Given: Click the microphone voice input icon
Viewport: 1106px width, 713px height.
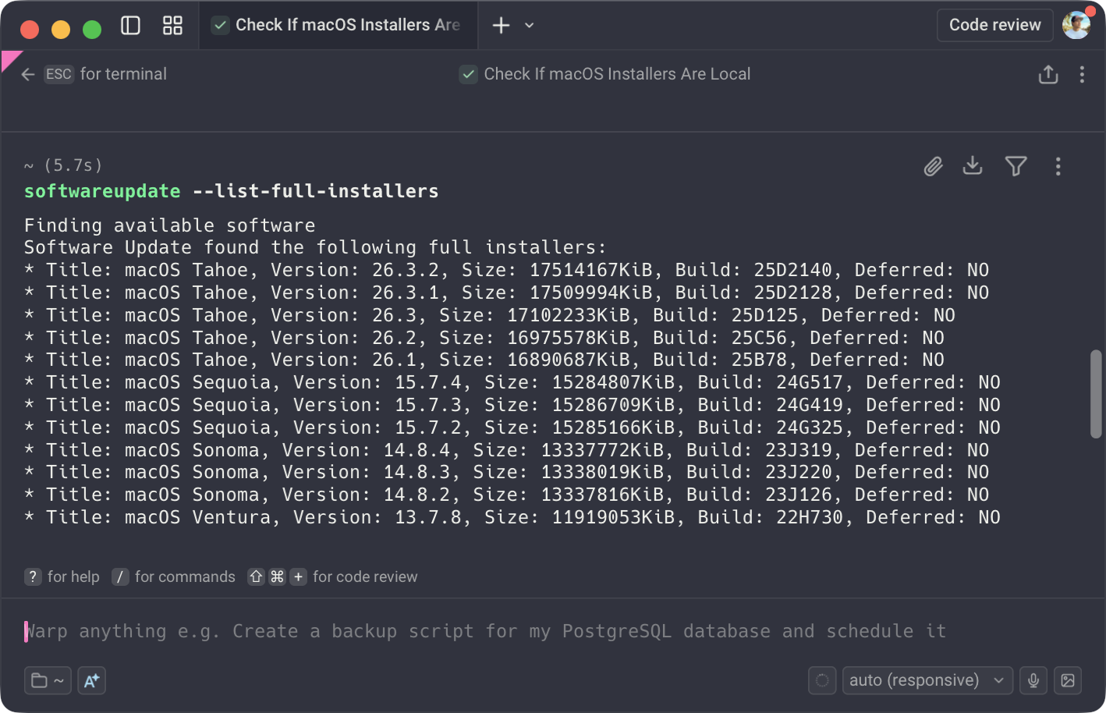Looking at the screenshot, I should pos(1033,680).
